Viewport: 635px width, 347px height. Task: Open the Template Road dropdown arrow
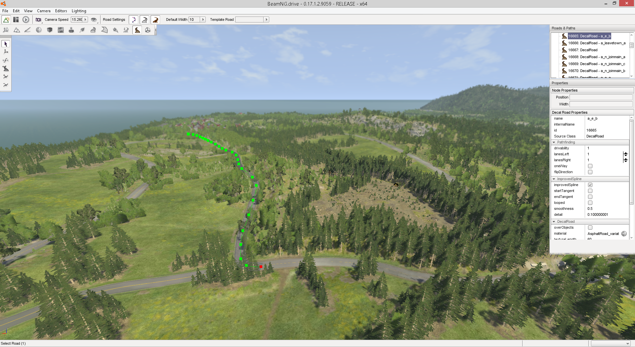point(266,19)
